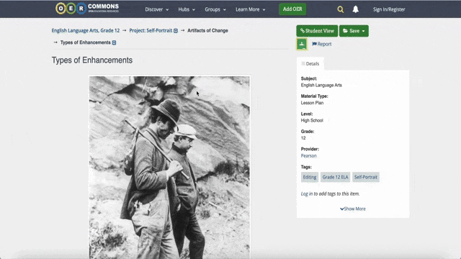Screen dimensions: 461x259
Task: Click the Report flag icon
Action: pyautogui.click(x=314, y=44)
